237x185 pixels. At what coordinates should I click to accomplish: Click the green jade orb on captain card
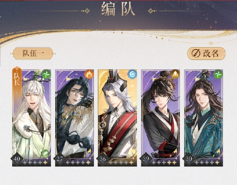[45, 153]
